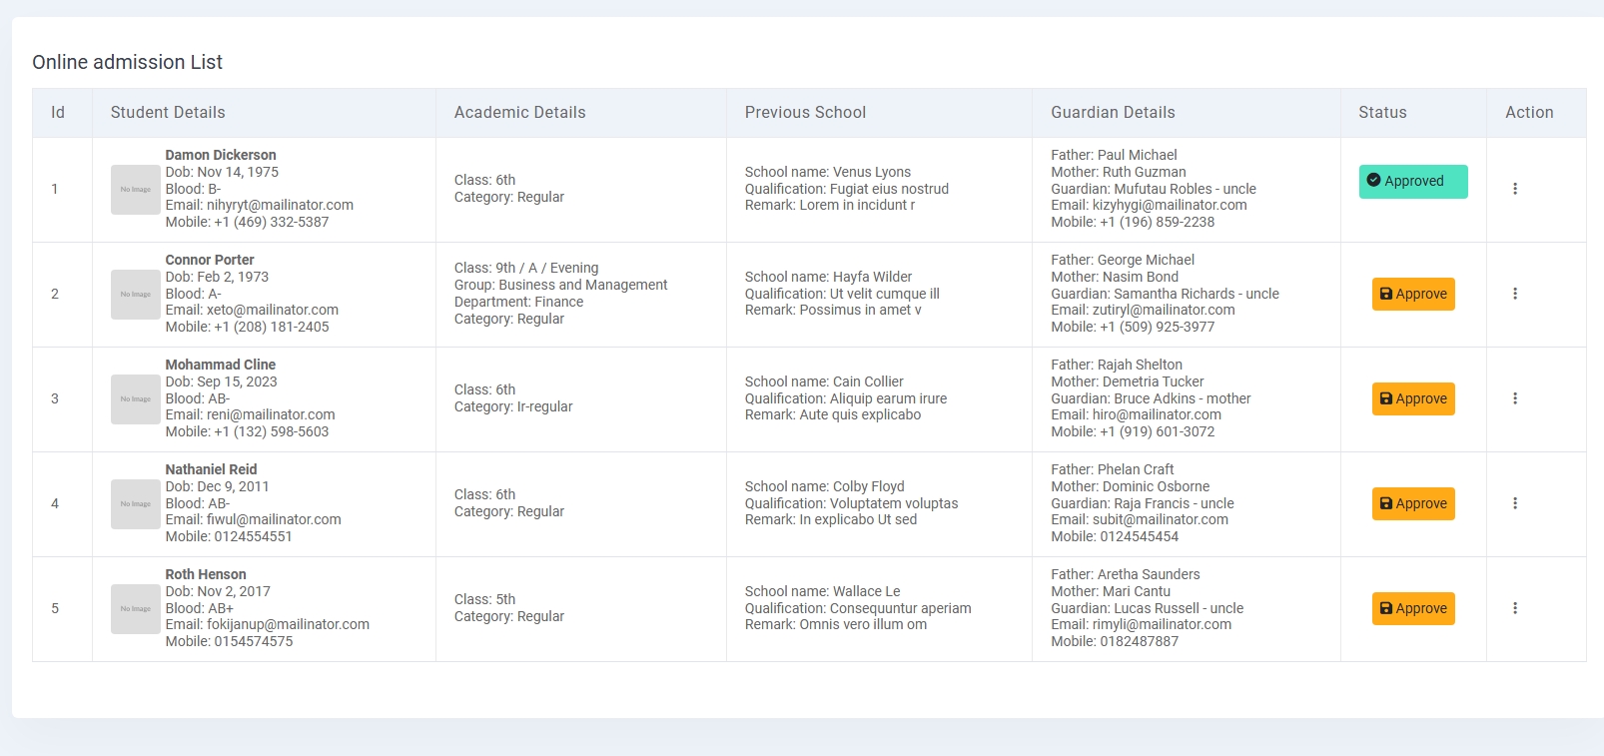
Task: Open action menu for Damon Dickerson row
Action: [1514, 189]
